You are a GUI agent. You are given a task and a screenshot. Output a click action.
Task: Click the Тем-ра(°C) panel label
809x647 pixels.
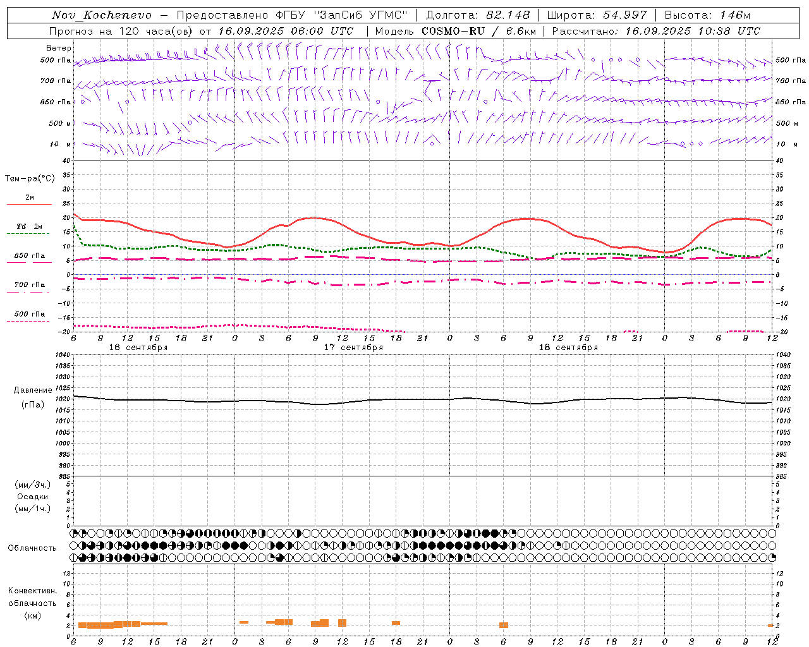click(30, 179)
